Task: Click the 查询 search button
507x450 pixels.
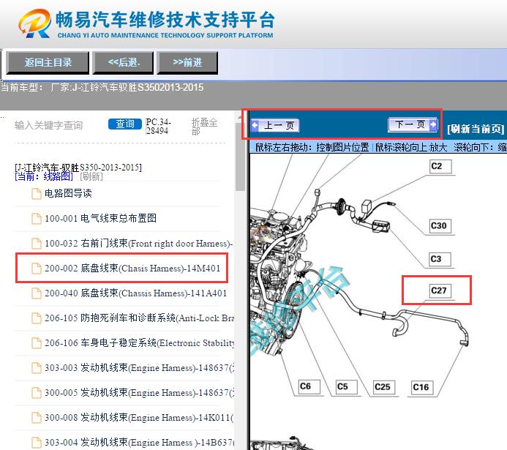Action: pyautogui.click(x=125, y=124)
